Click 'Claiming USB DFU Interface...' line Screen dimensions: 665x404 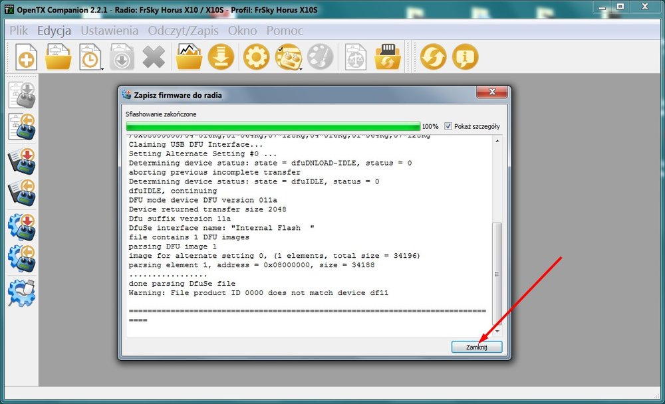[x=196, y=145]
